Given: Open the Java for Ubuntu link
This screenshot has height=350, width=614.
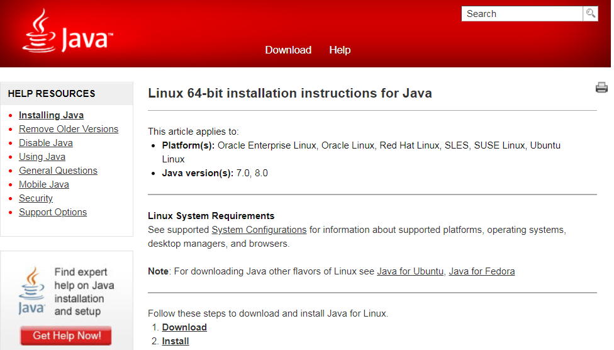Looking at the screenshot, I should 411,271.
